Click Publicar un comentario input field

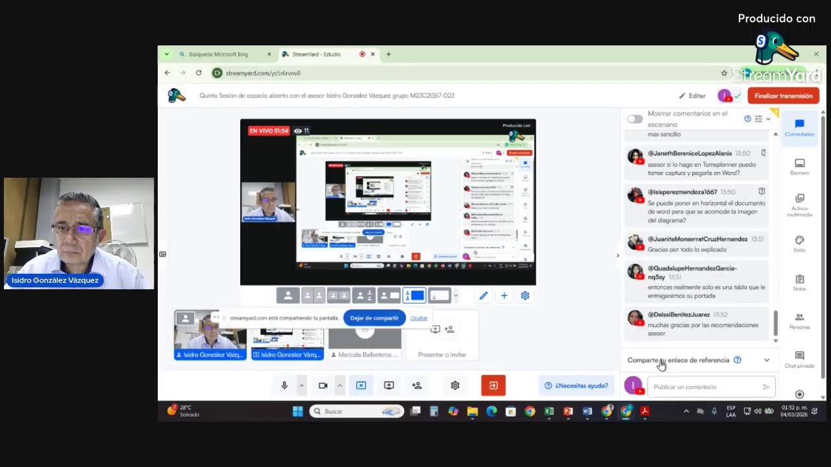[705, 387]
